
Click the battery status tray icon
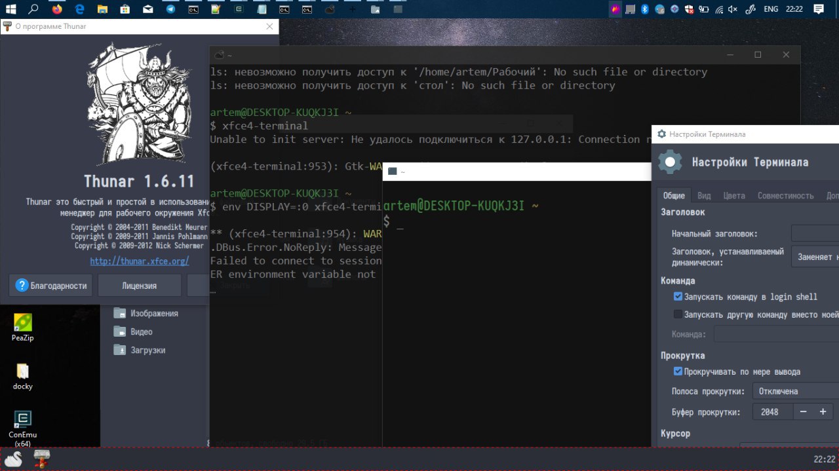pyautogui.click(x=704, y=9)
